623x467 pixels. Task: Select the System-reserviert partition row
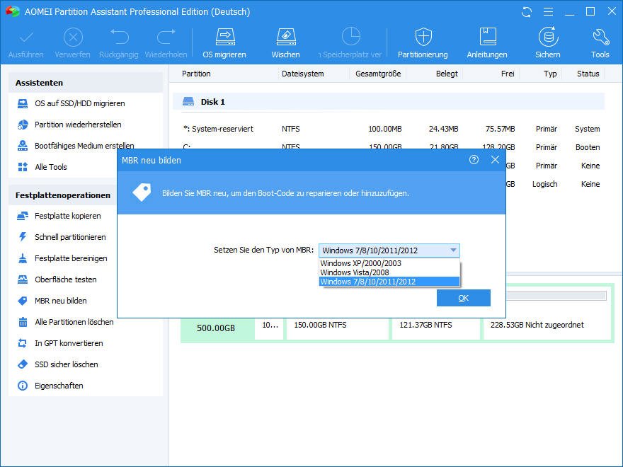point(391,129)
